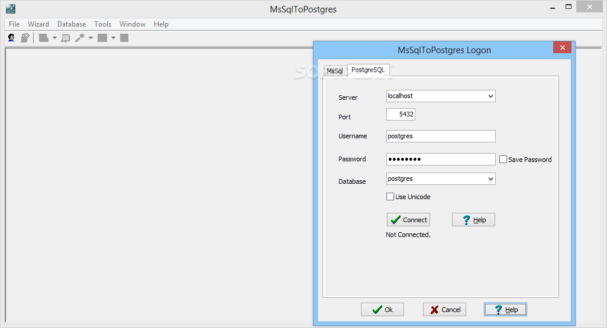This screenshot has width=607, height=328.
Task: Switch to the MsSql tab
Action: [335, 71]
